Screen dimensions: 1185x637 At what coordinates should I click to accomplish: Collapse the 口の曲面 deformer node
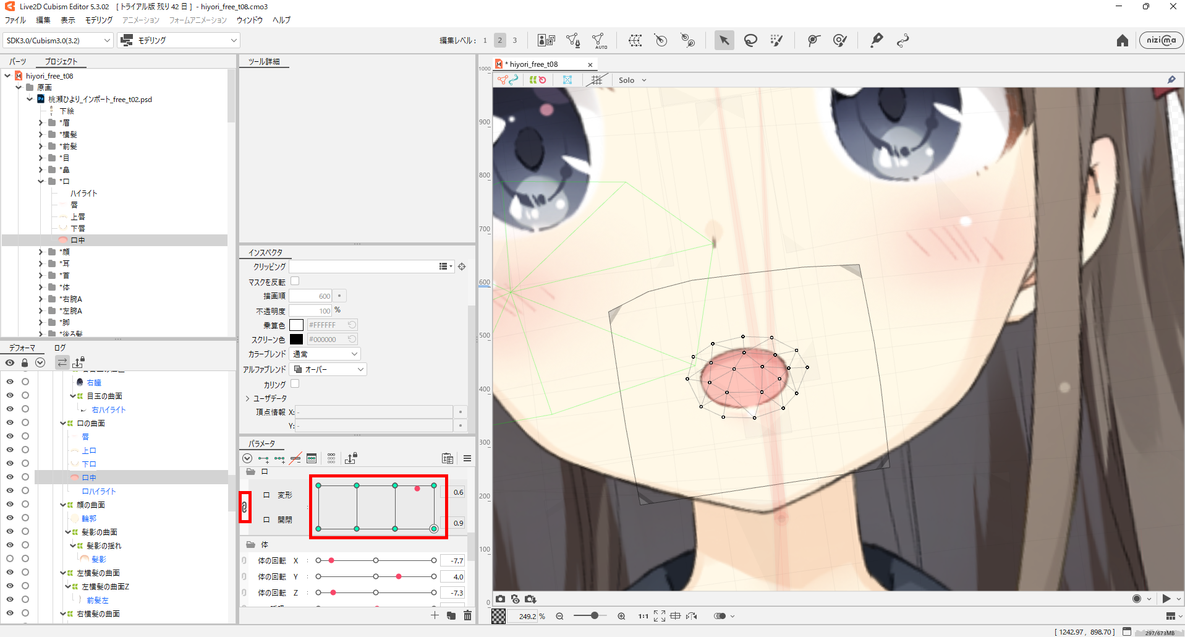click(63, 424)
